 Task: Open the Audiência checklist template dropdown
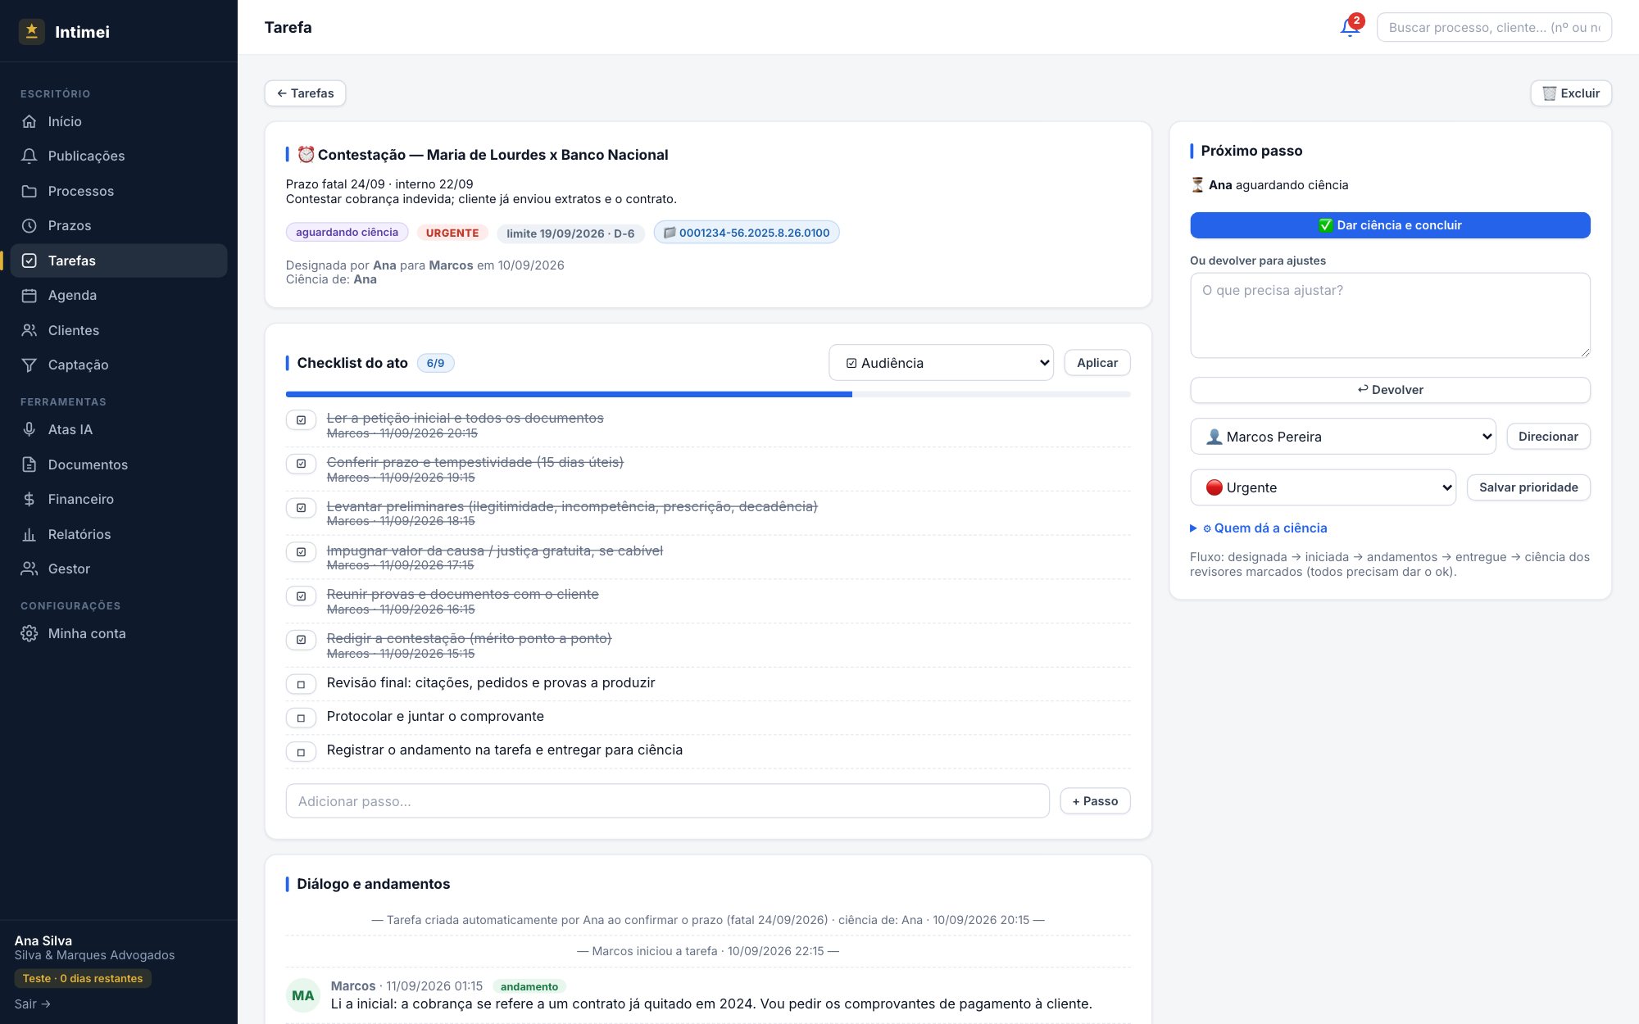941,363
